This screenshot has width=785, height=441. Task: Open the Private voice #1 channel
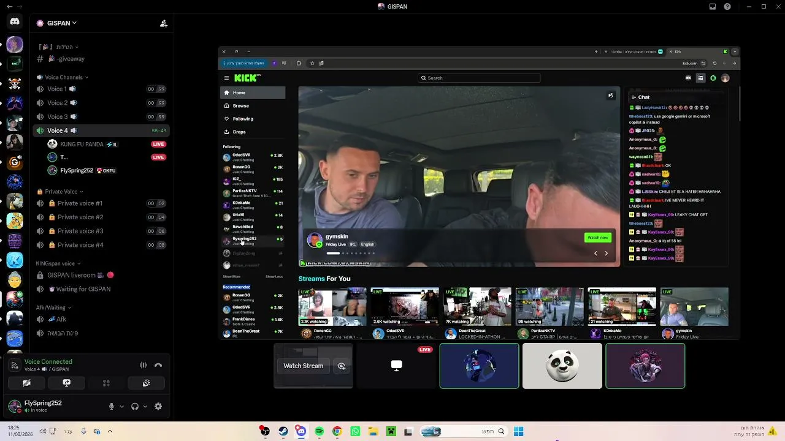click(x=100, y=203)
